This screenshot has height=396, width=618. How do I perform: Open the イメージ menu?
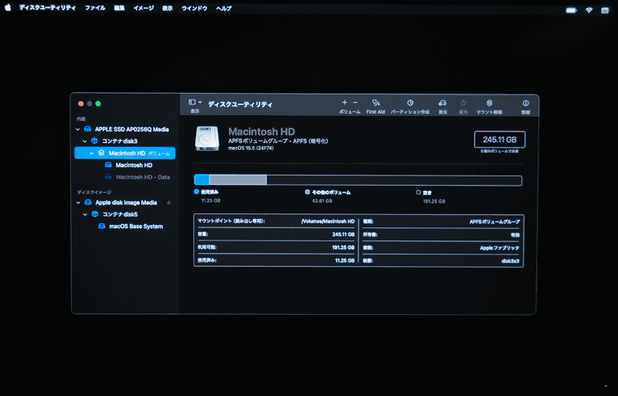144,8
